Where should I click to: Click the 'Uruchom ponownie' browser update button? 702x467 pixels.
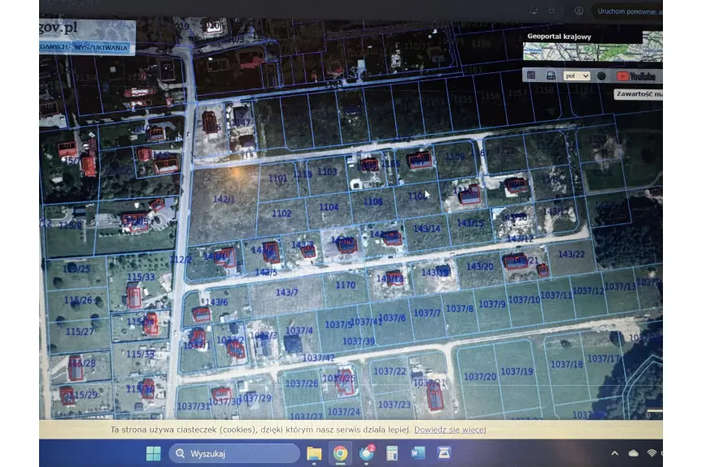click(628, 11)
